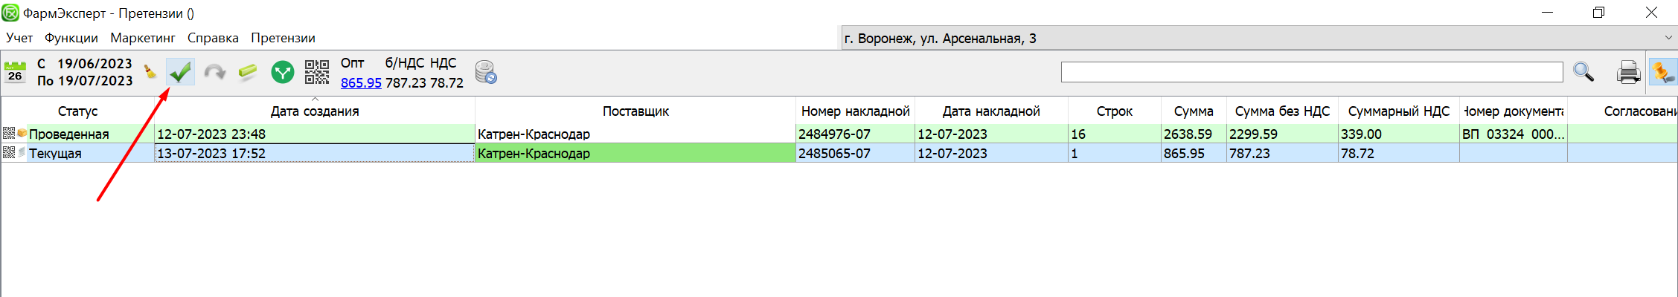Open the Претензии menu
This screenshot has height=297, width=1678.
pyautogui.click(x=283, y=38)
